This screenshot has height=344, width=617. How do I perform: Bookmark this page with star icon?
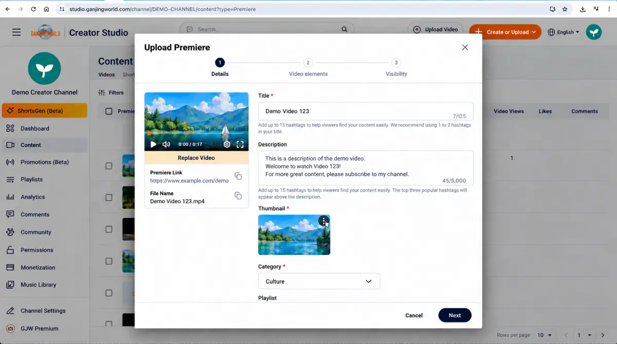pyautogui.click(x=565, y=9)
